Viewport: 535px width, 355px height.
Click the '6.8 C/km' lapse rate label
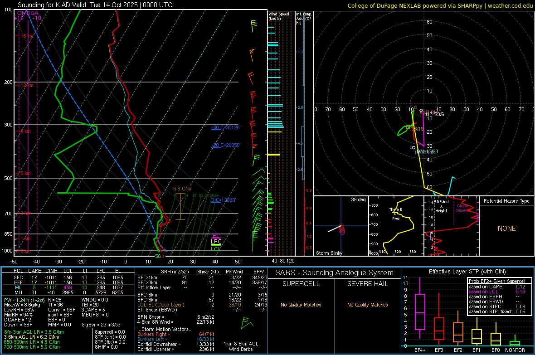[183, 189]
